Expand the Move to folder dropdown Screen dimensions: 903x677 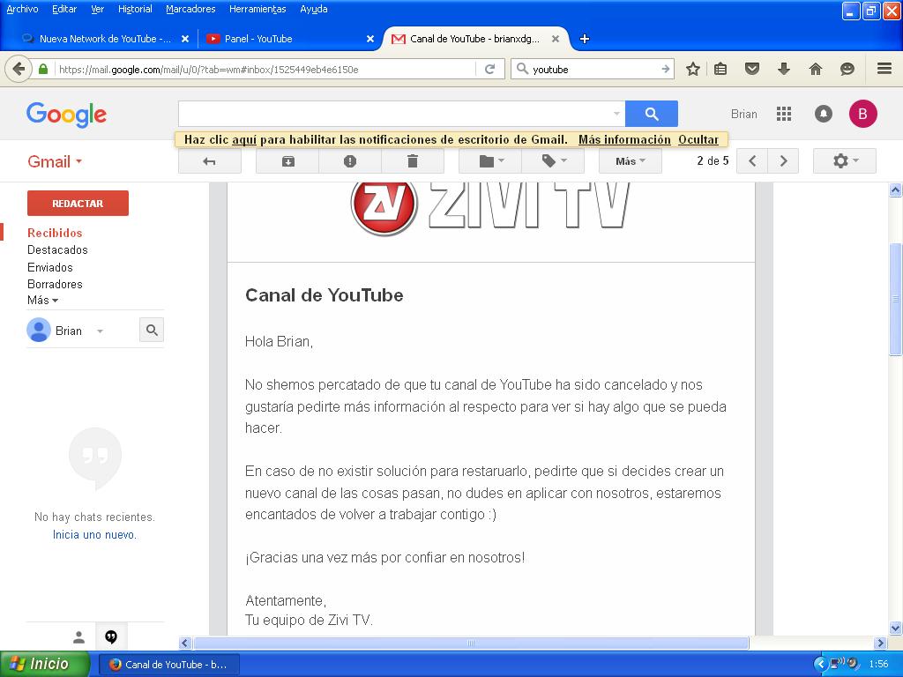pos(490,161)
